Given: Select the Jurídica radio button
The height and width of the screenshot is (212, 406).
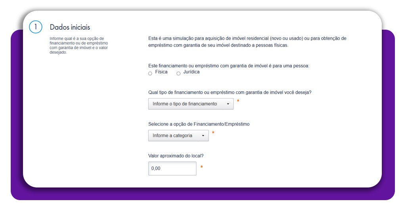Looking at the screenshot, I should pos(178,74).
